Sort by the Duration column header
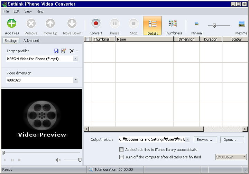249x174 pixels. (x=211, y=39)
